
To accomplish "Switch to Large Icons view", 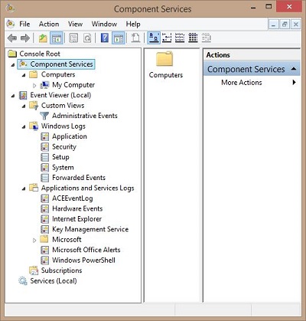I will pos(154,38).
